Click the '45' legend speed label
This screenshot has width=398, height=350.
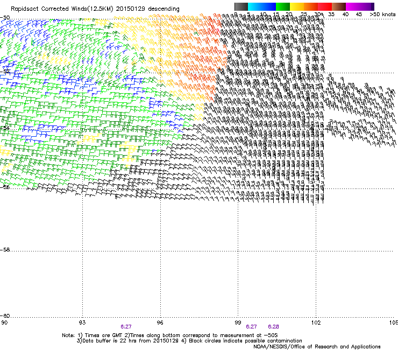pos(359,15)
